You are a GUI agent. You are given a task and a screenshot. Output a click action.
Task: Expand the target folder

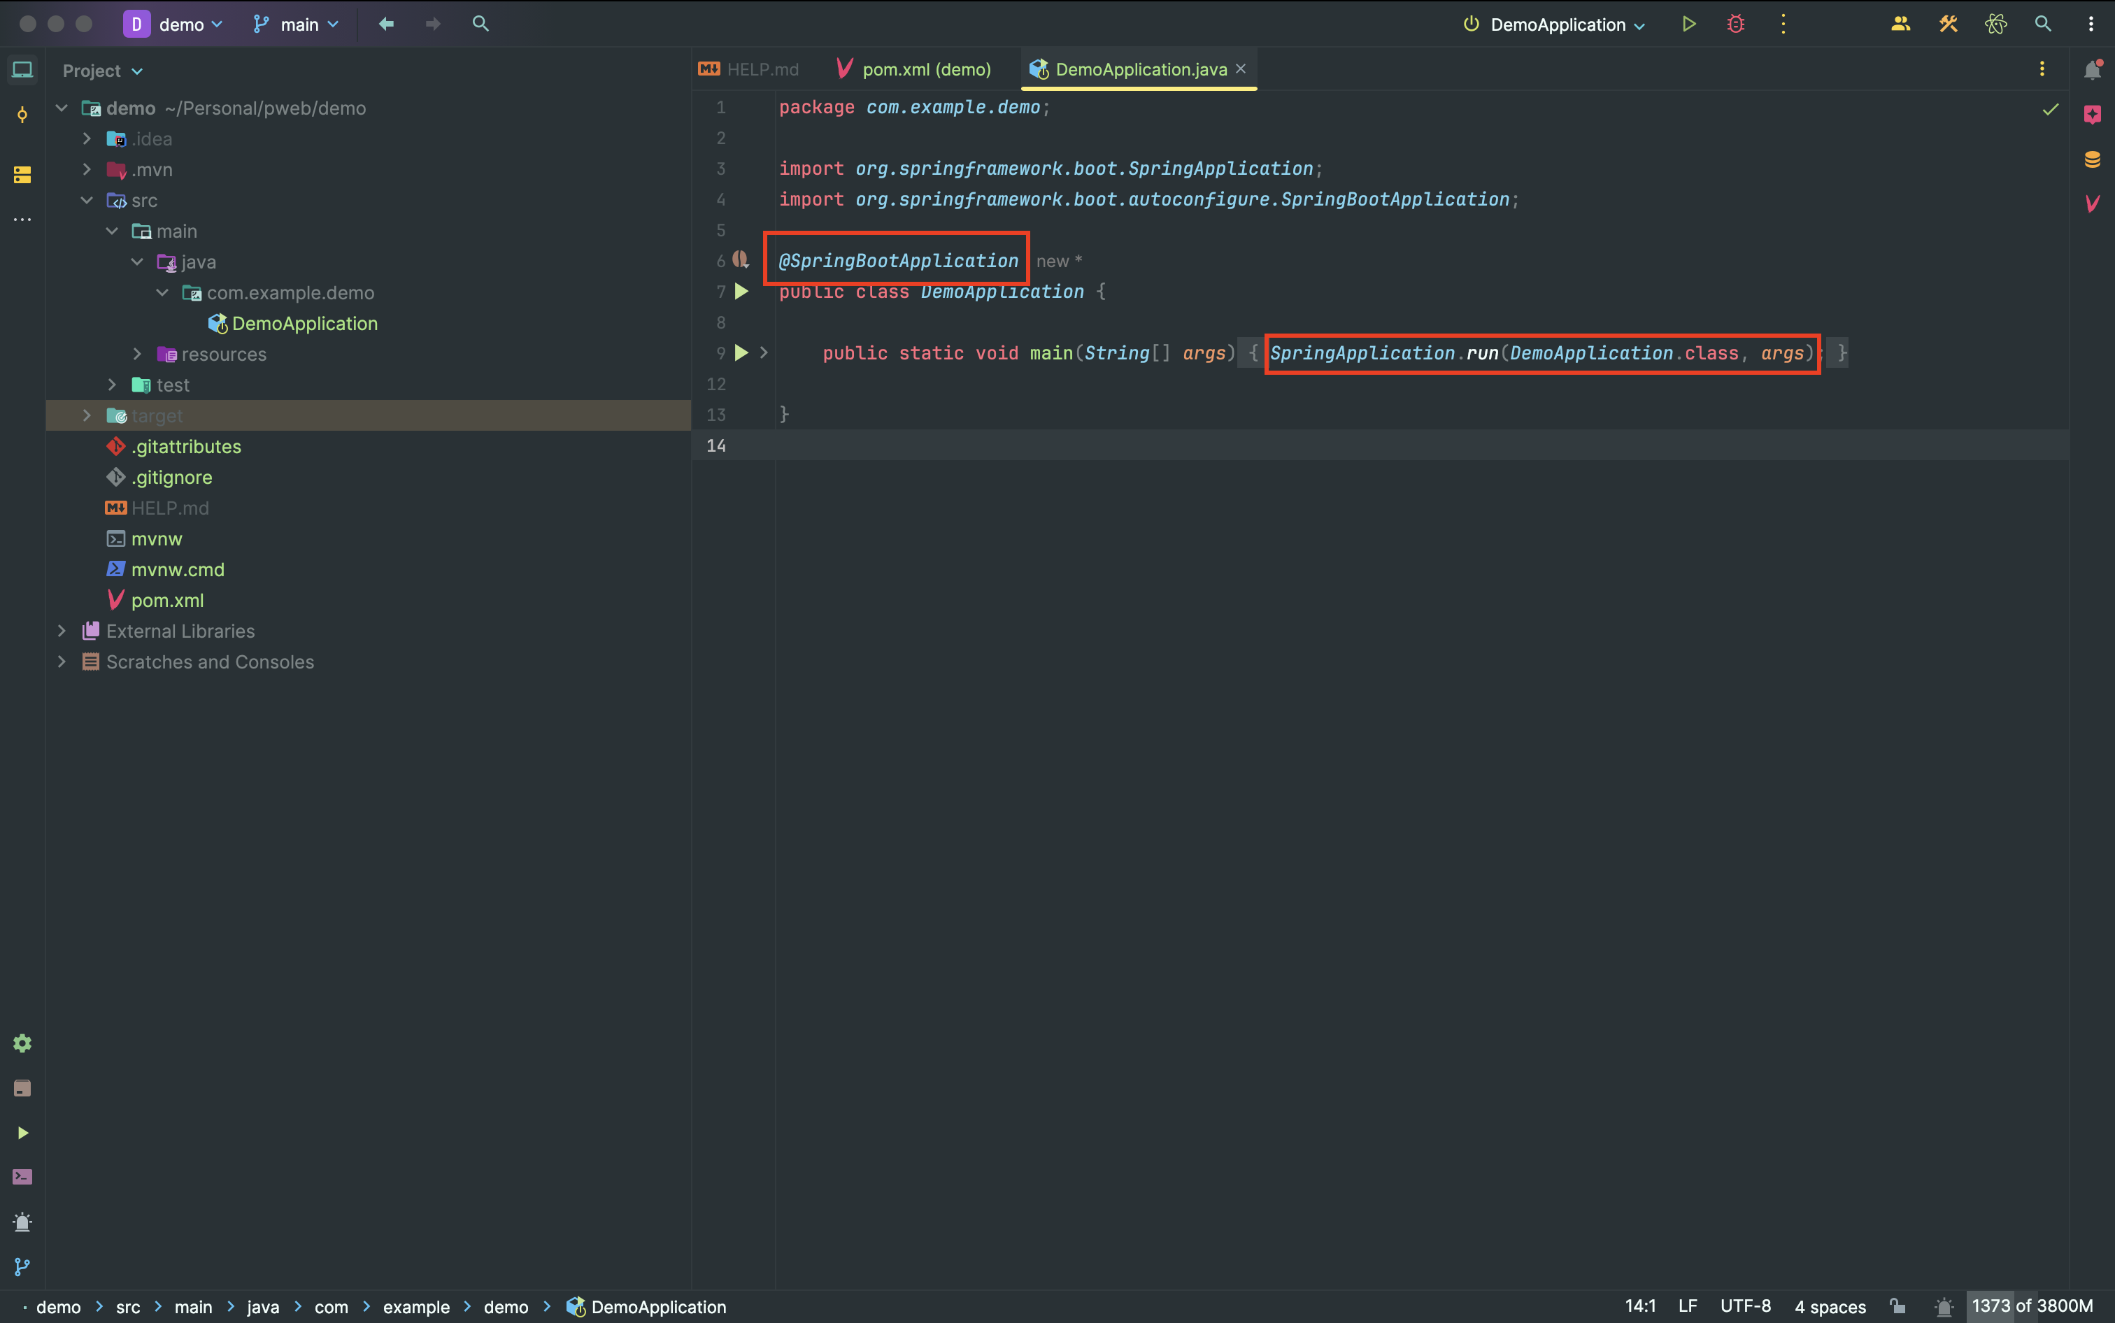coord(87,415)
